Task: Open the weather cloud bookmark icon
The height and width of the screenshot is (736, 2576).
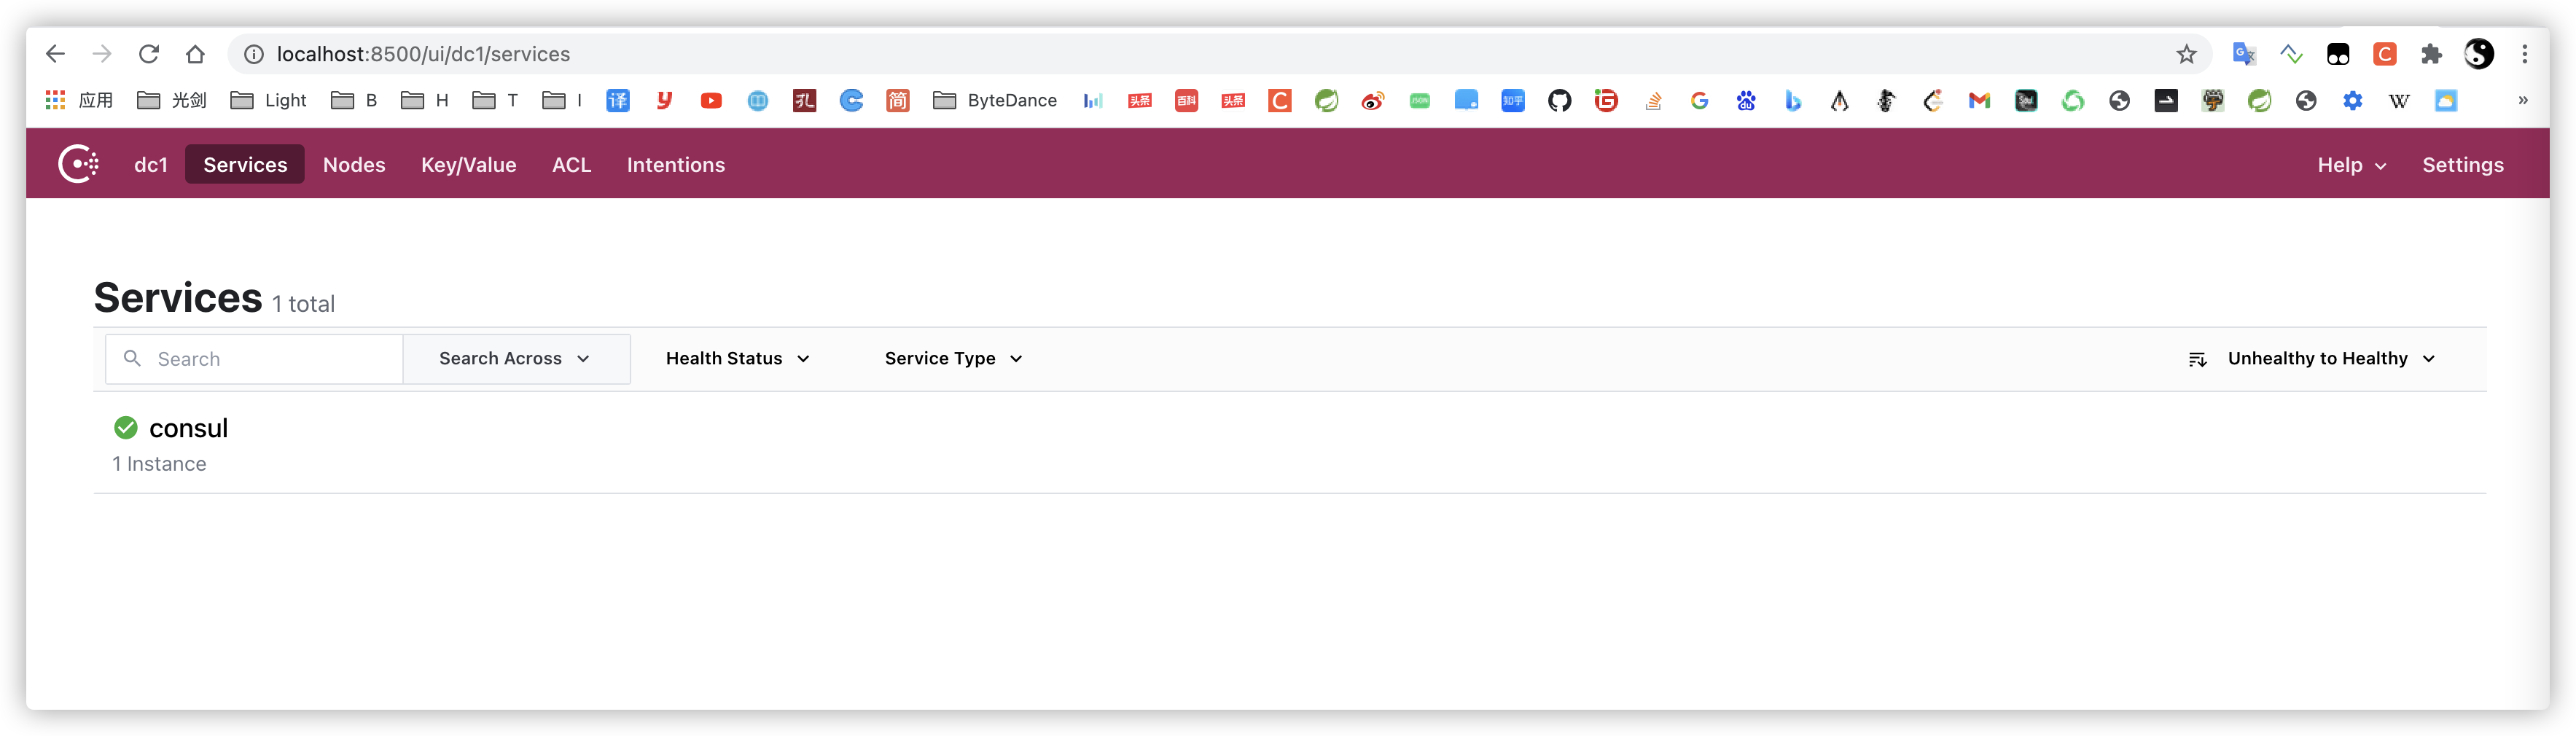Action: click(2446, 100)
